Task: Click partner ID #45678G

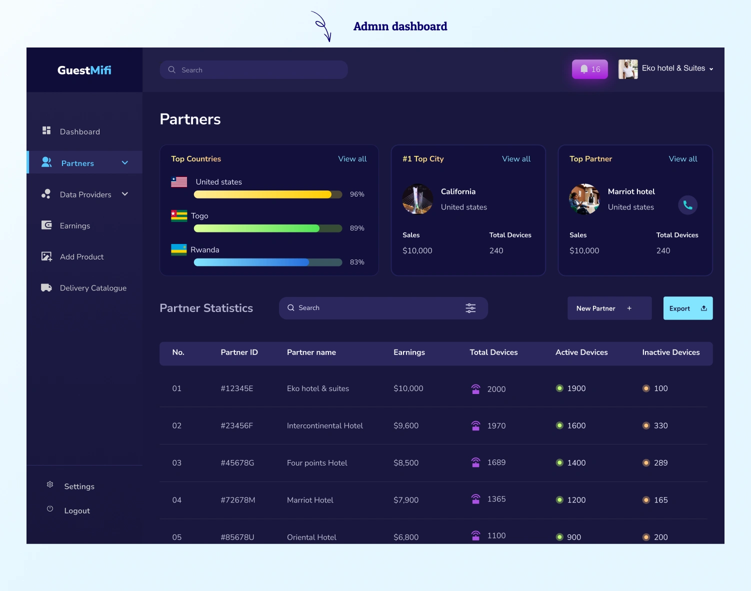Action: tap(237, 463)
